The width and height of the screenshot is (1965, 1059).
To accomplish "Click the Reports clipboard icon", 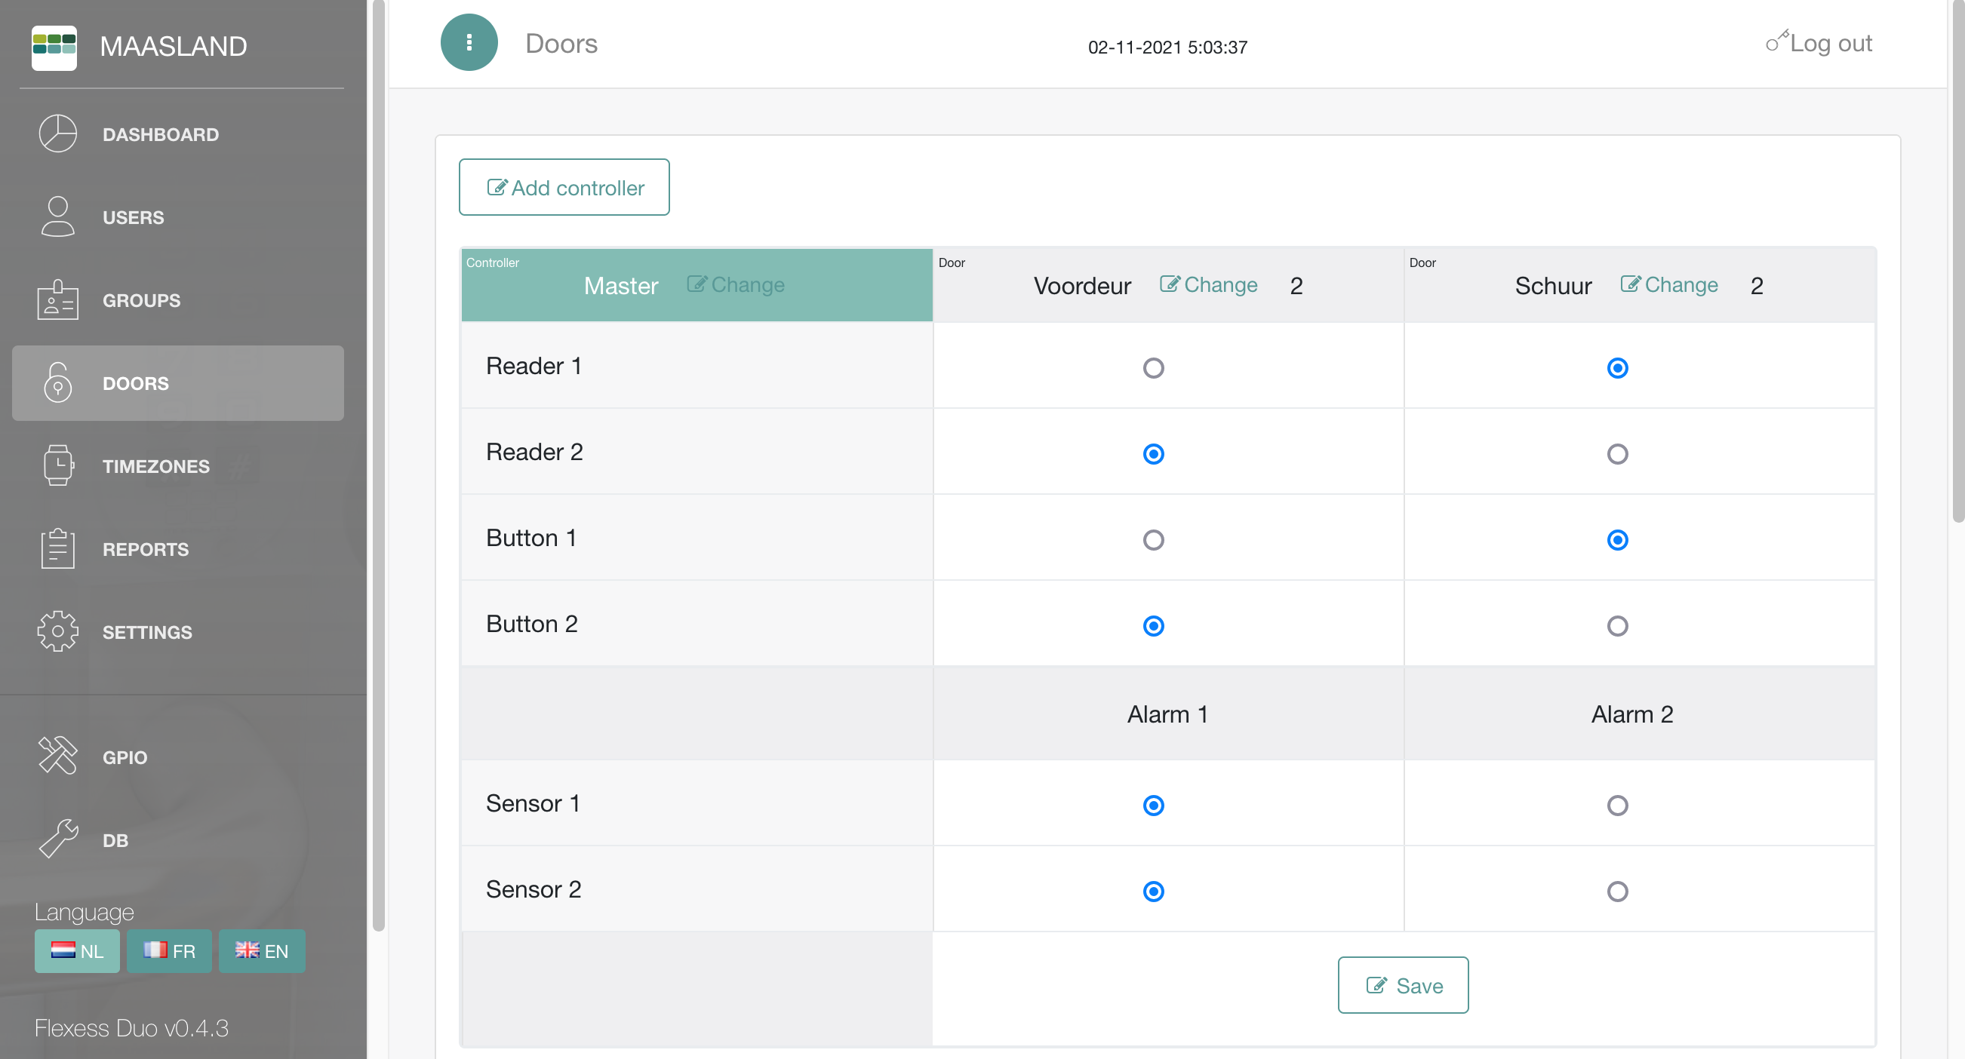I will pos(58,548).
